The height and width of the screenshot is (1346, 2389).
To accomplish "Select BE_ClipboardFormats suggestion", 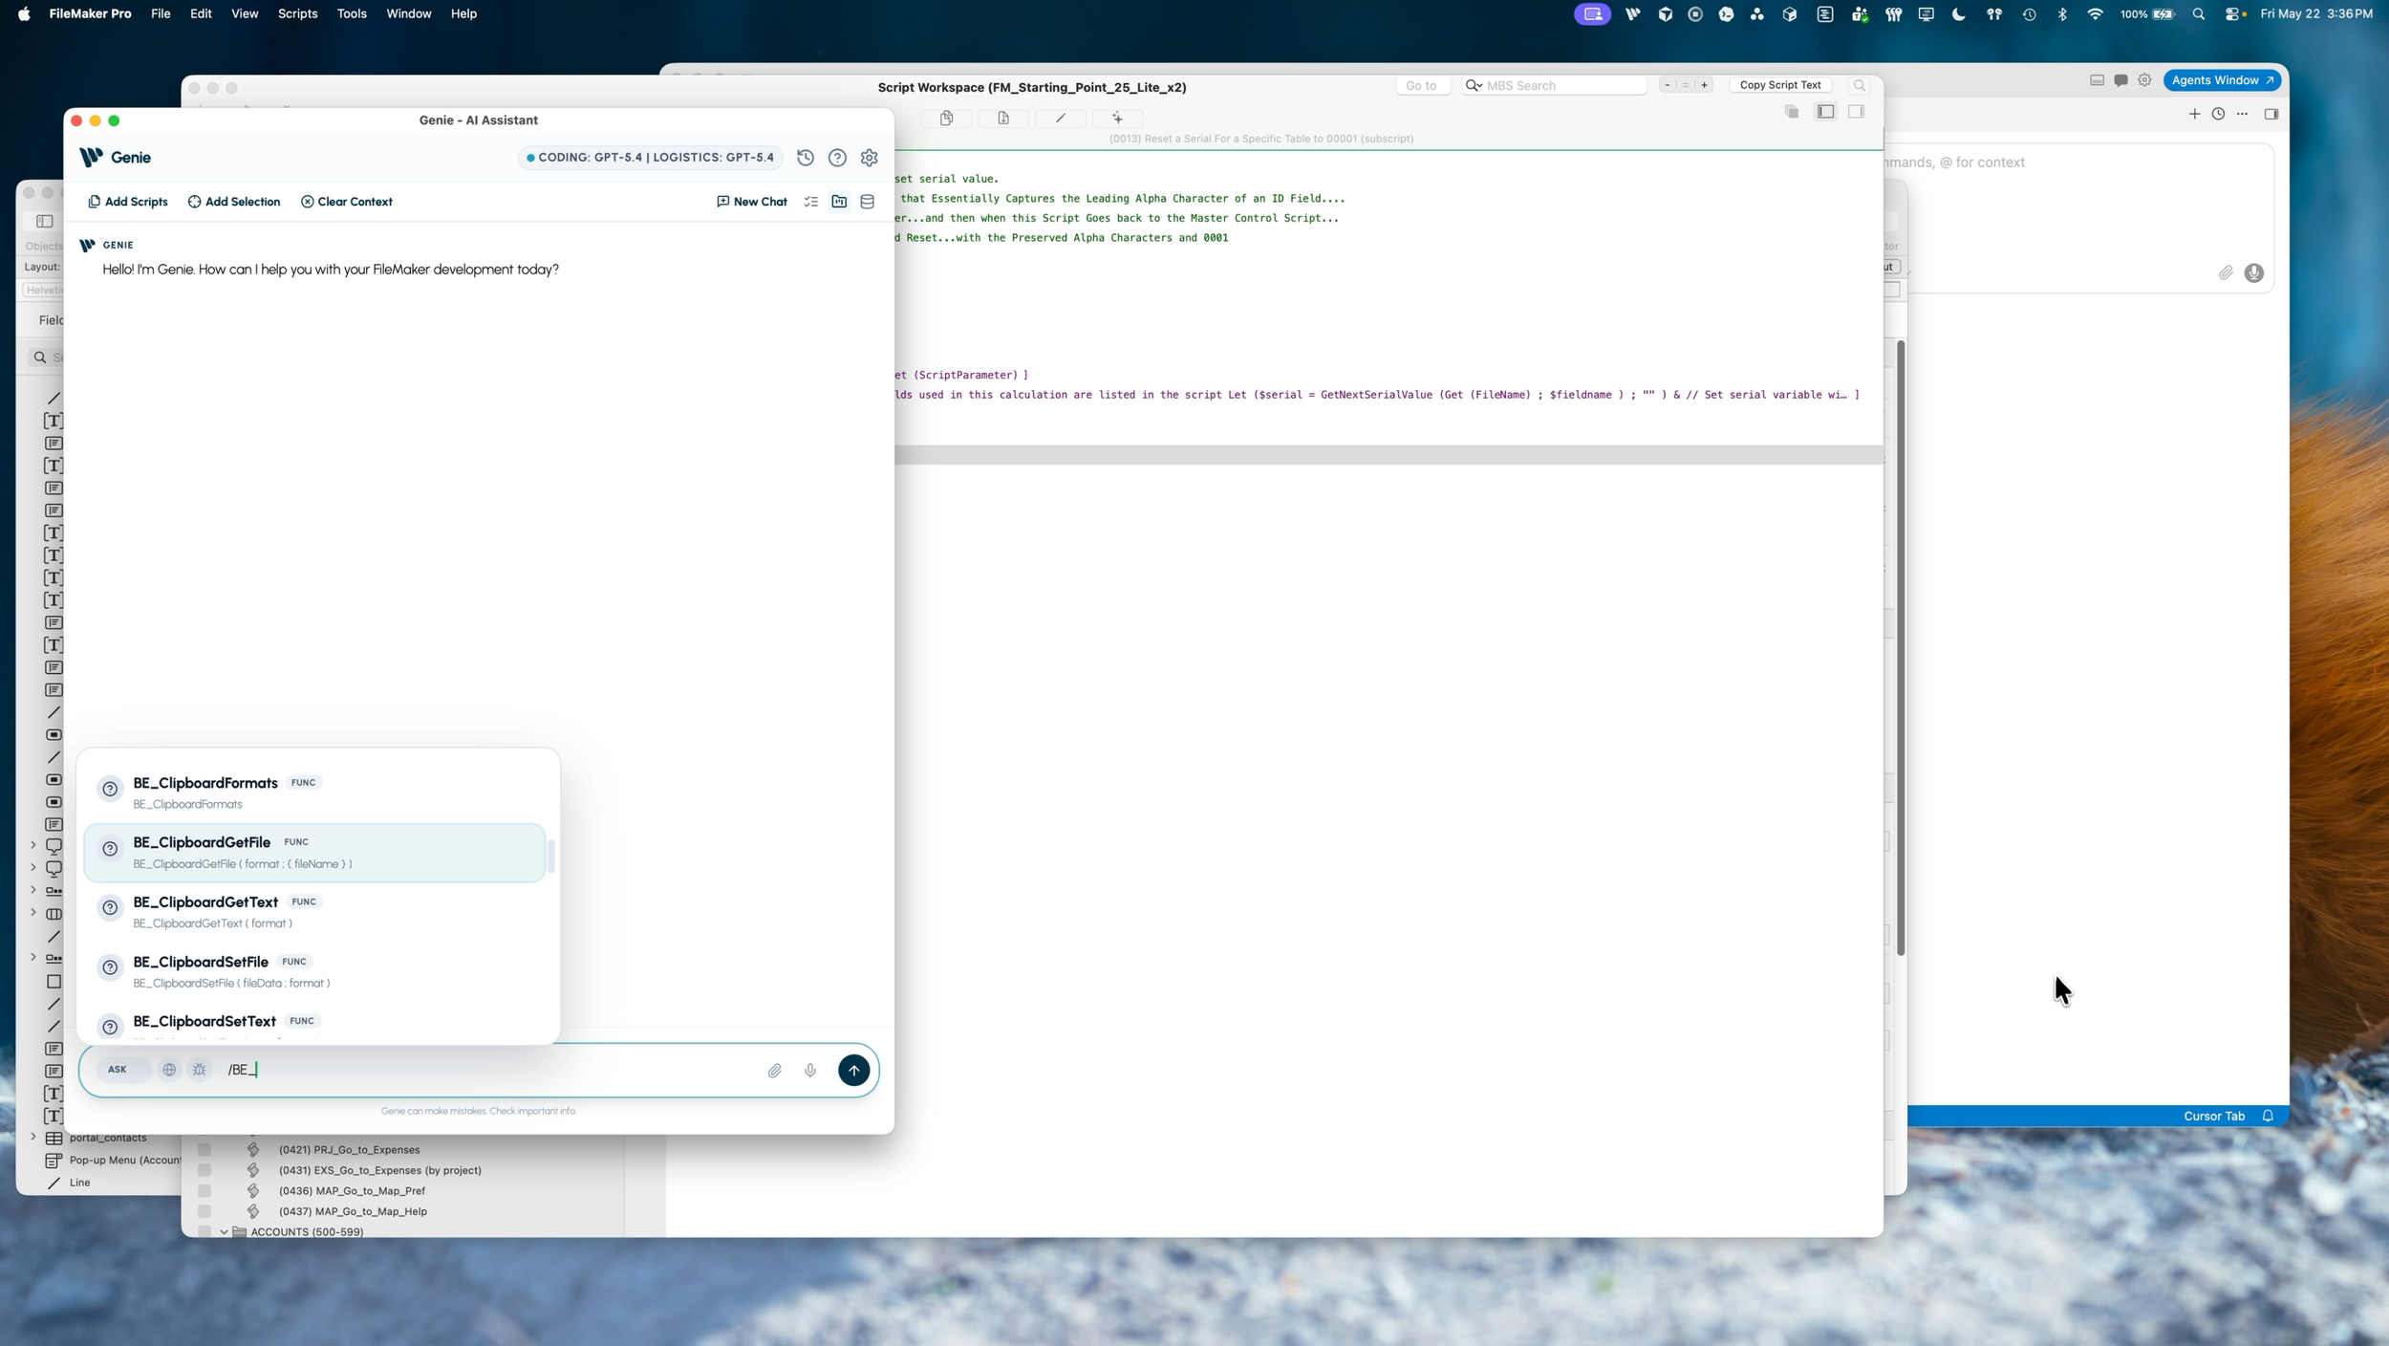I will 314,792.
